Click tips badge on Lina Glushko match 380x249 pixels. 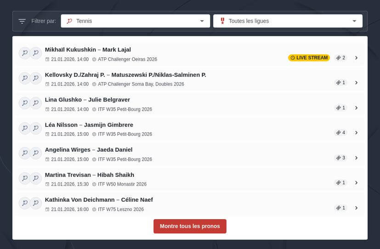(x=340, y=108)
